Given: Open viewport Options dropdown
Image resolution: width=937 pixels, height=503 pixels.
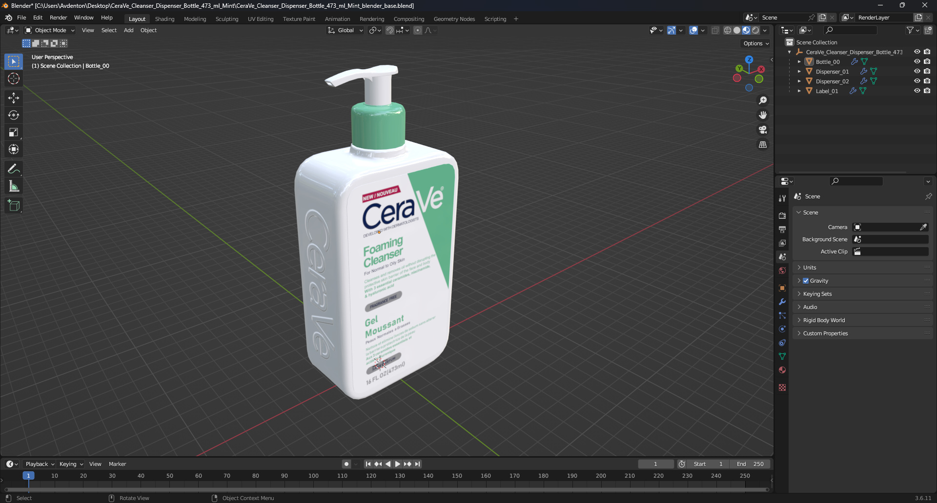Looking at the screenshot, I should coord(756,43).
